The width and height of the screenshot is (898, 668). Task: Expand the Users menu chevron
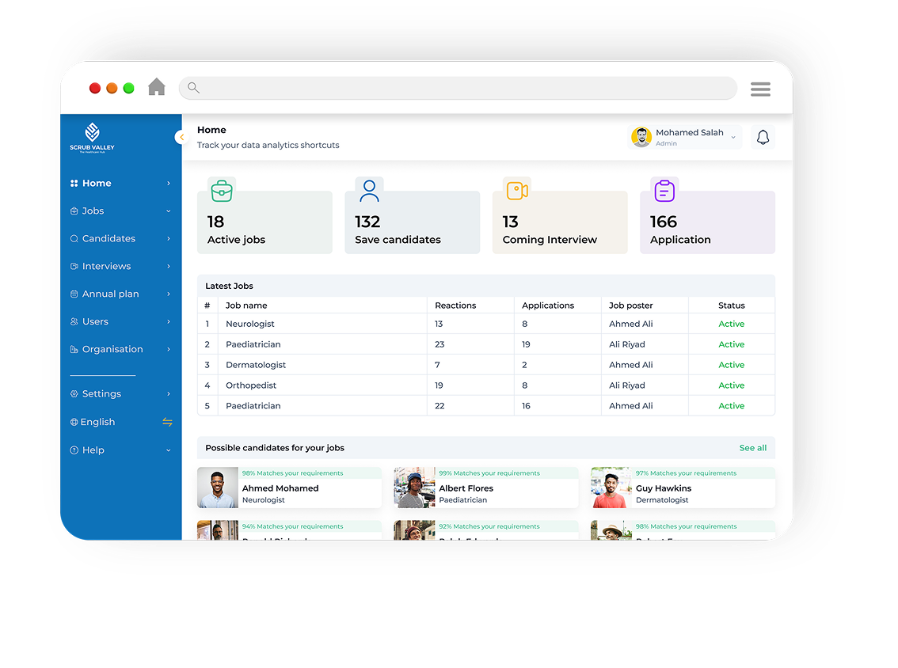click(169, 321)
